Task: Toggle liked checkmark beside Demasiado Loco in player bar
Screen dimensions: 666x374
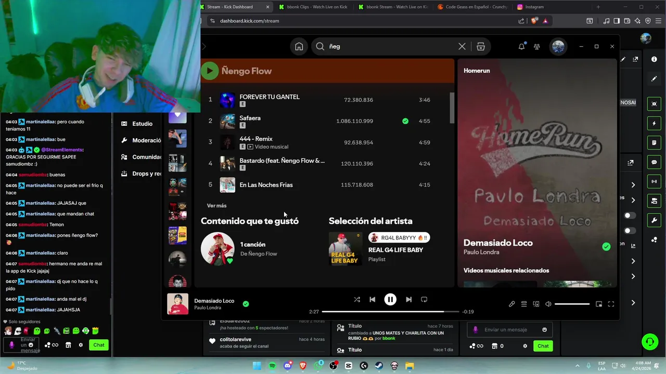Action: point(246,304)
